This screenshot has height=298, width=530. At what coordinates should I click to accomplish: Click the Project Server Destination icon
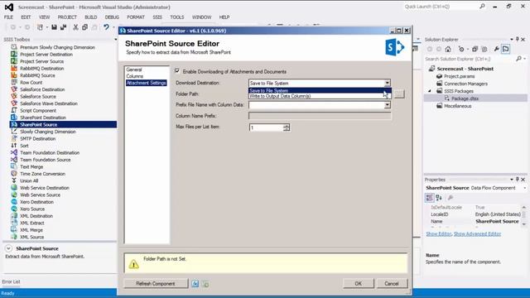click(x=14, y=54)
